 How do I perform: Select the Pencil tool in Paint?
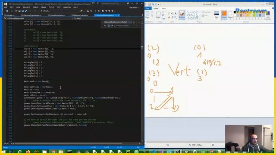(169, 13)
